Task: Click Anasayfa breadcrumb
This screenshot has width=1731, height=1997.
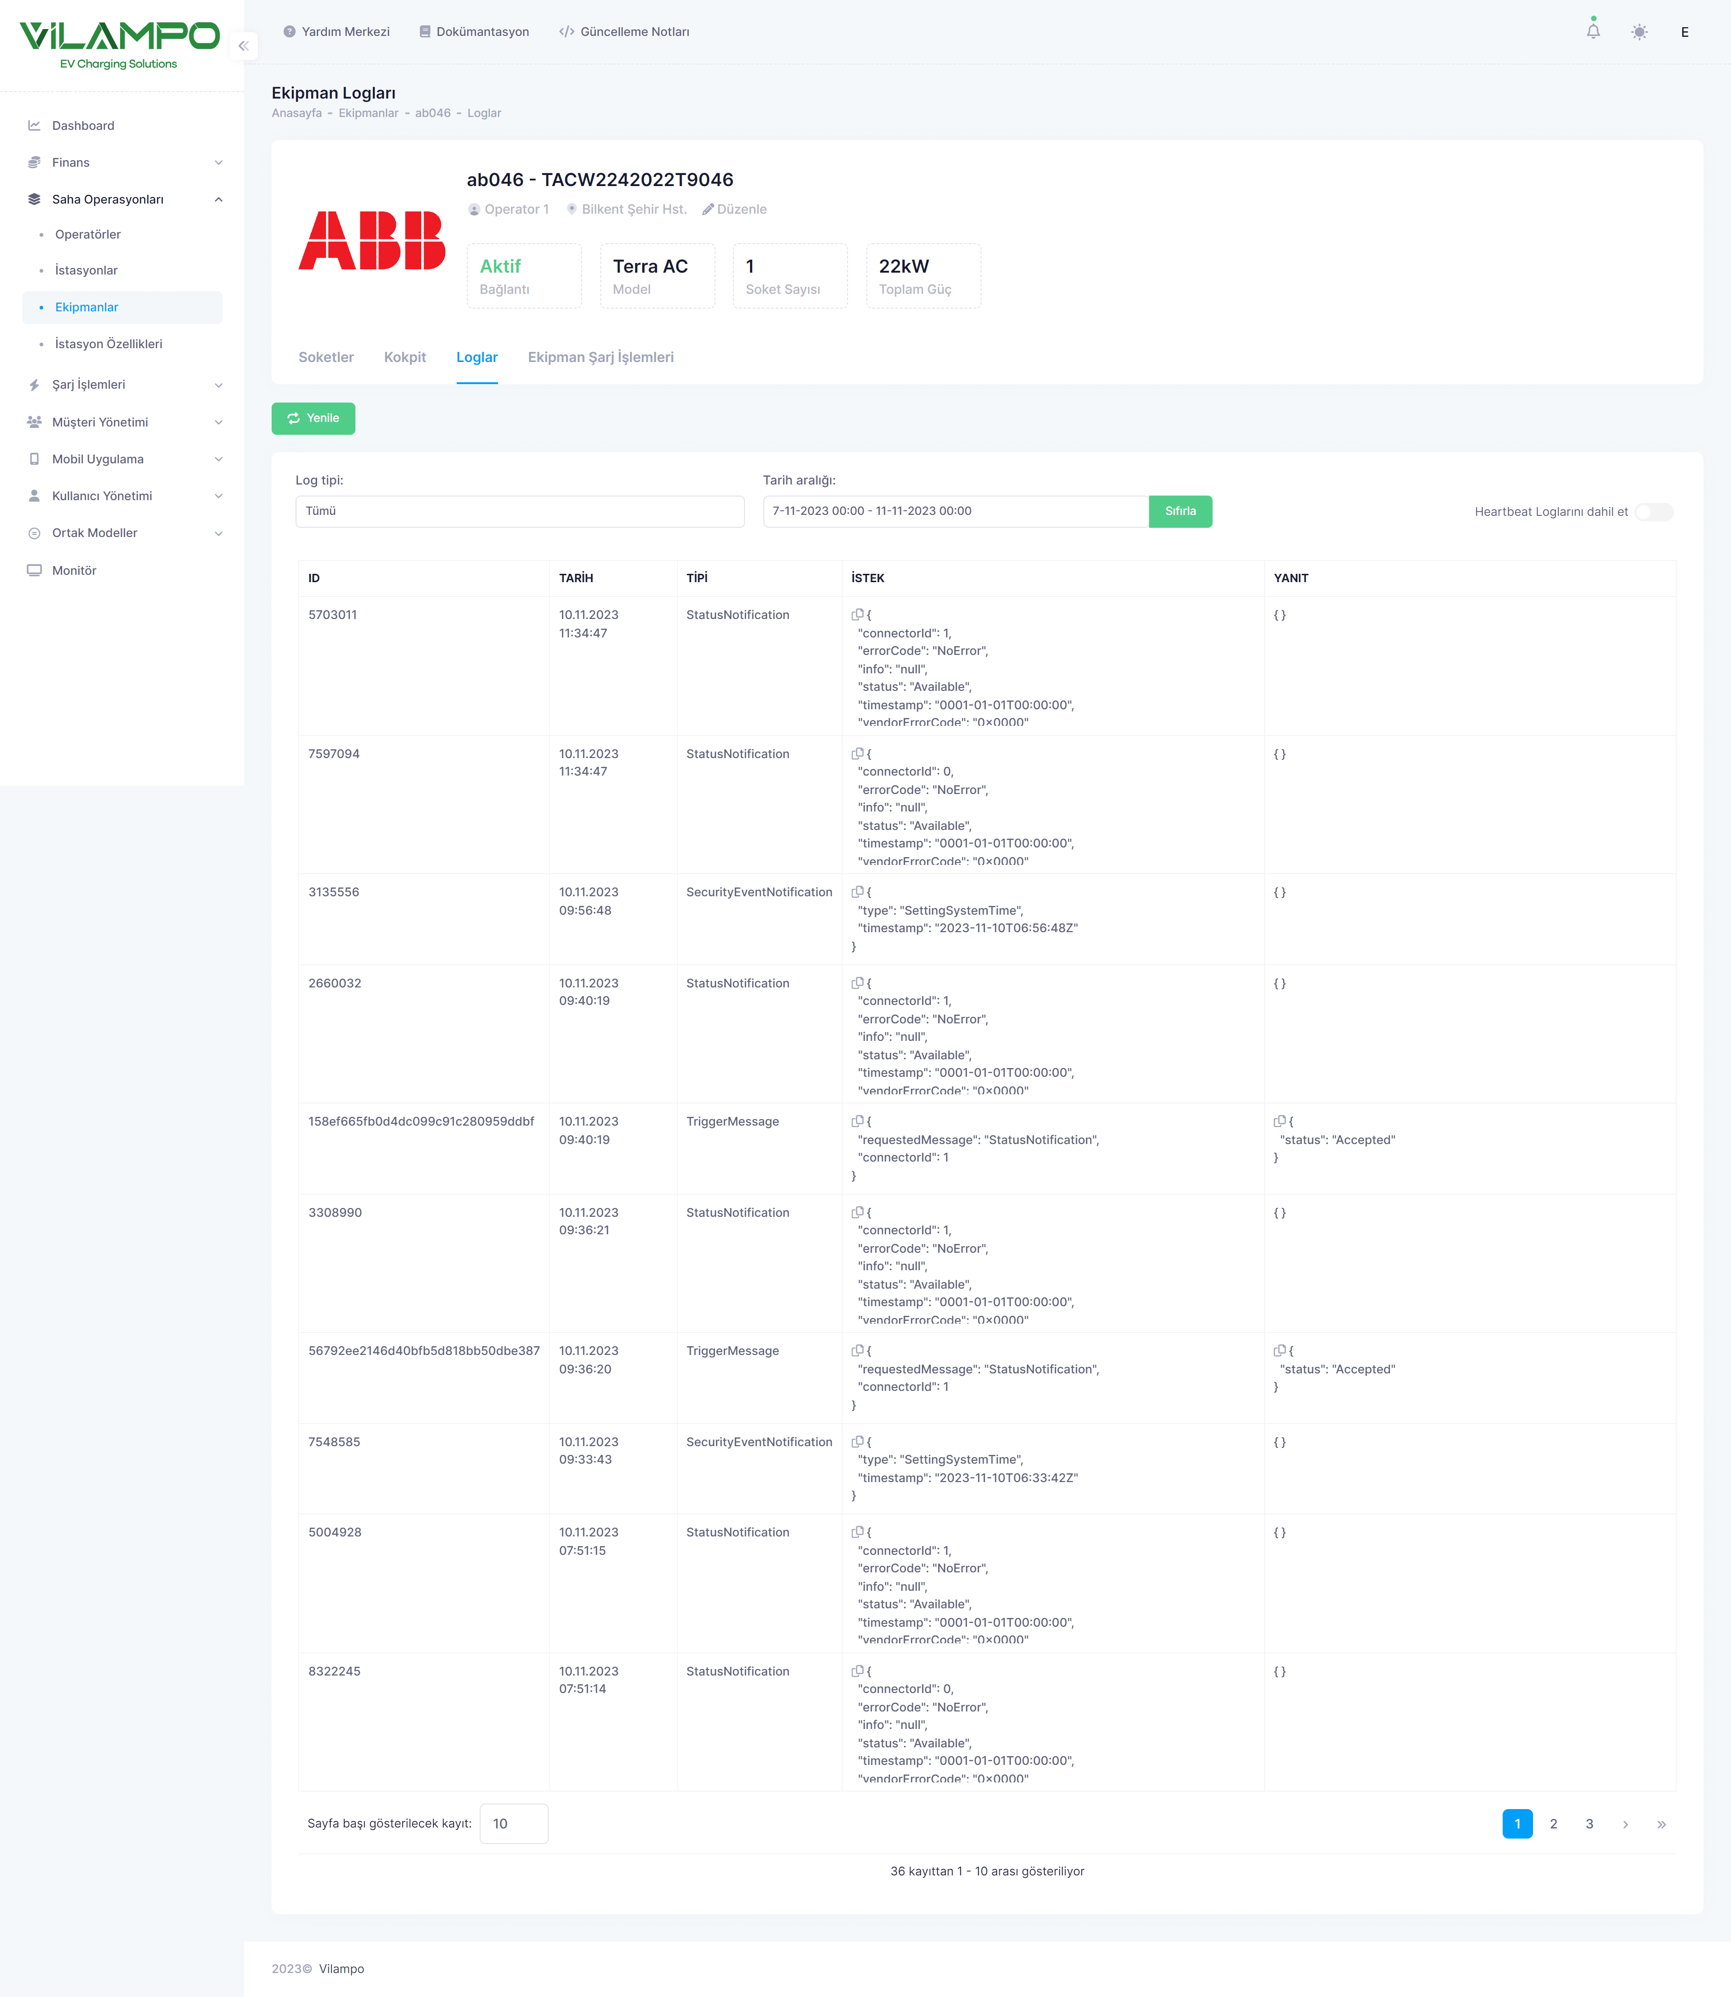Action: (x=296, y=113)
